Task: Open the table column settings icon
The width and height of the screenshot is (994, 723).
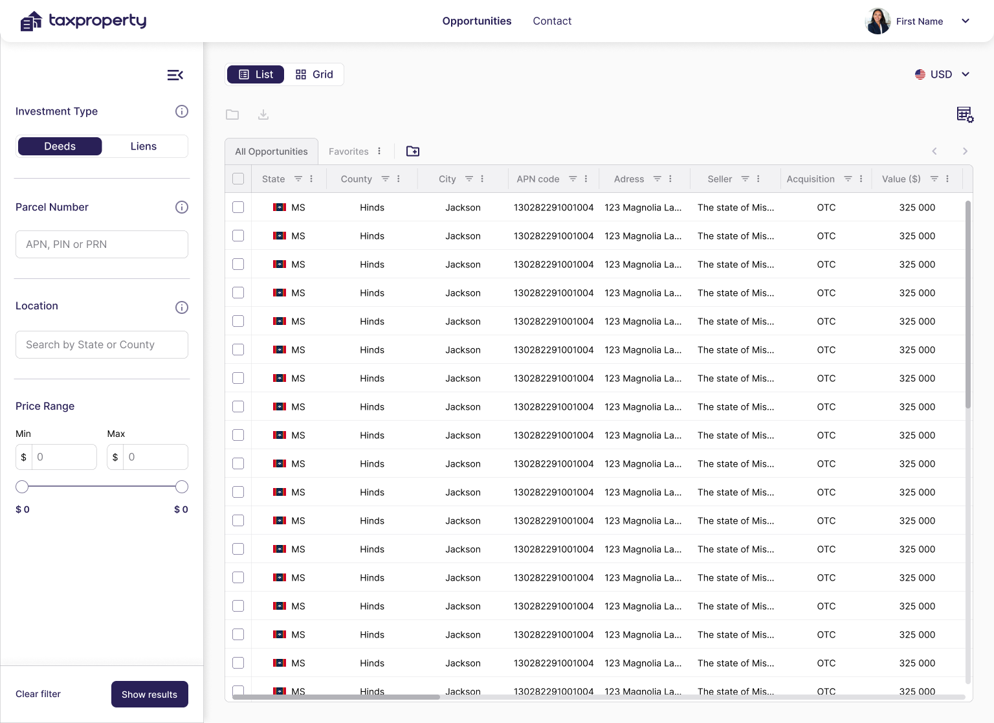Action: click(x=965, y=115)
